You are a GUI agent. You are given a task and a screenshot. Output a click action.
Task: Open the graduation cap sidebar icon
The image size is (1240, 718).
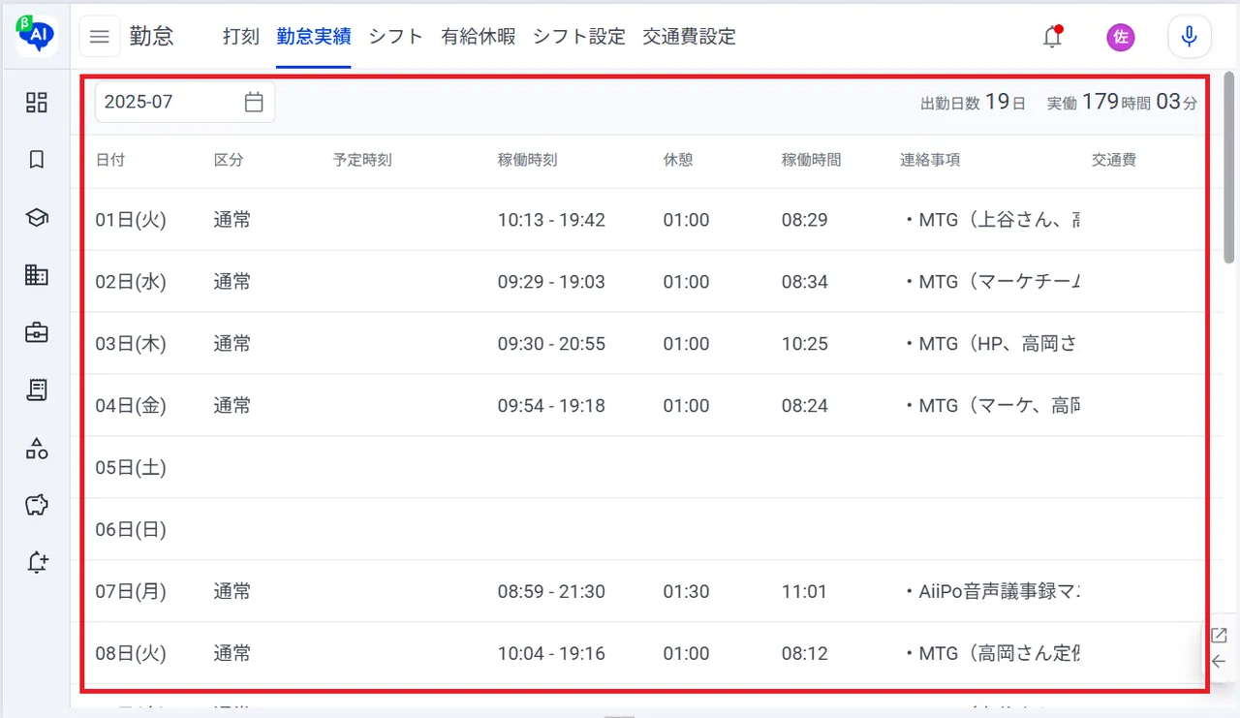click(x=37, y=217)
